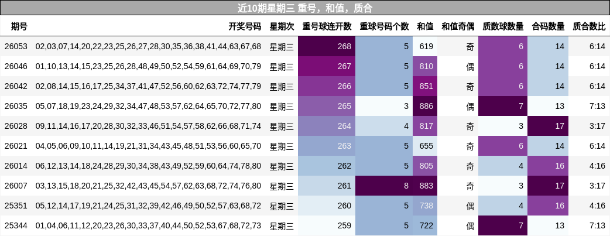Click the sum value 738
The height and width of the screenshot is (236, 610).
[425, 206]
